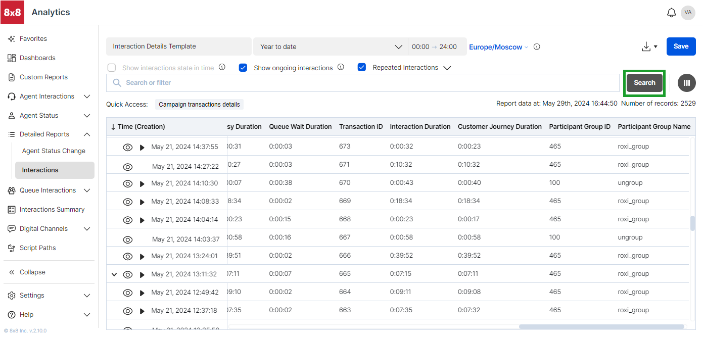Image resolution: width=703 pixels, height=337 pixels.
Task: Expand the Agent Interactions menu
Action: pos(87,97)
